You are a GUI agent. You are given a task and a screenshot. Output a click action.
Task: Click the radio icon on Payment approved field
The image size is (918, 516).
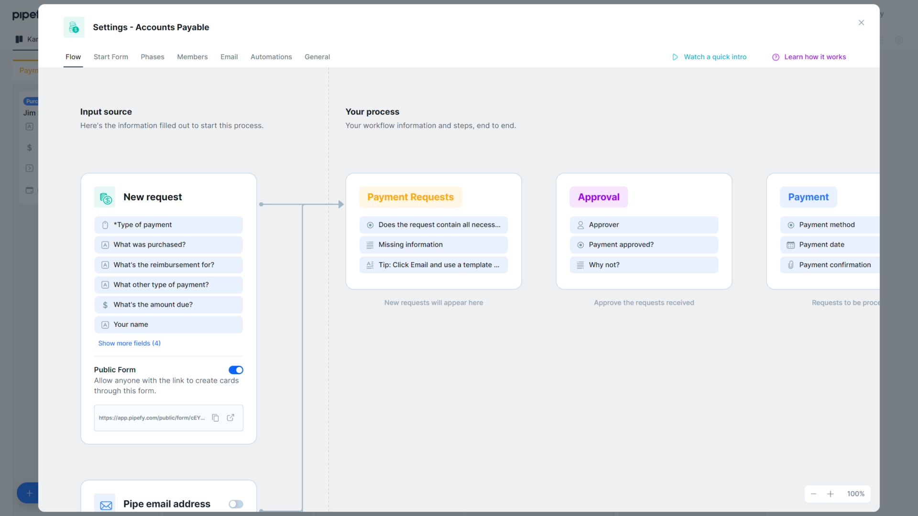(x=580, y=245)
